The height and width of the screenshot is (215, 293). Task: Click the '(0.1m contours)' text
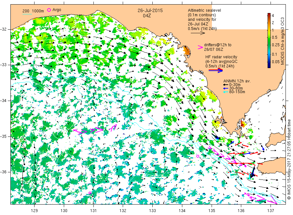[202, 15]
